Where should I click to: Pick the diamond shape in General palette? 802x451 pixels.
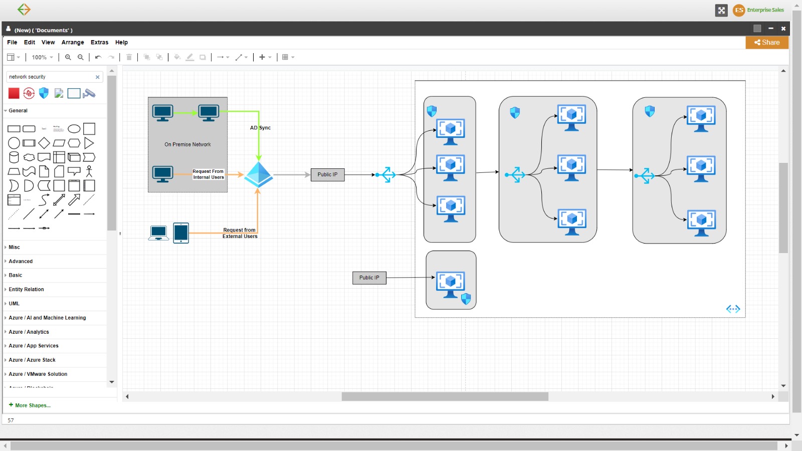44,143
